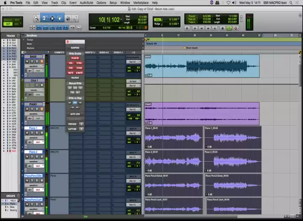The width and height of the screenshot is (303, 221).
Task: Click the Fast Forward transport button
Action: tap(209, 28)
